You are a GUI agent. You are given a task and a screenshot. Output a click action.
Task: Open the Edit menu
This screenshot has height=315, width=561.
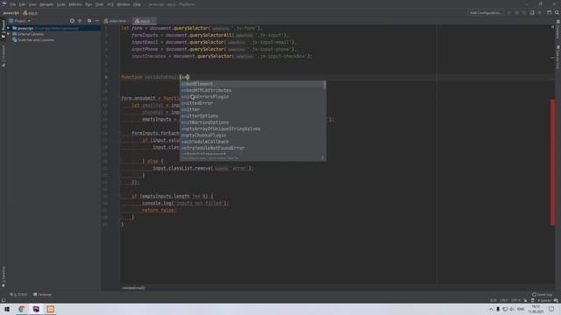(22, 4)
